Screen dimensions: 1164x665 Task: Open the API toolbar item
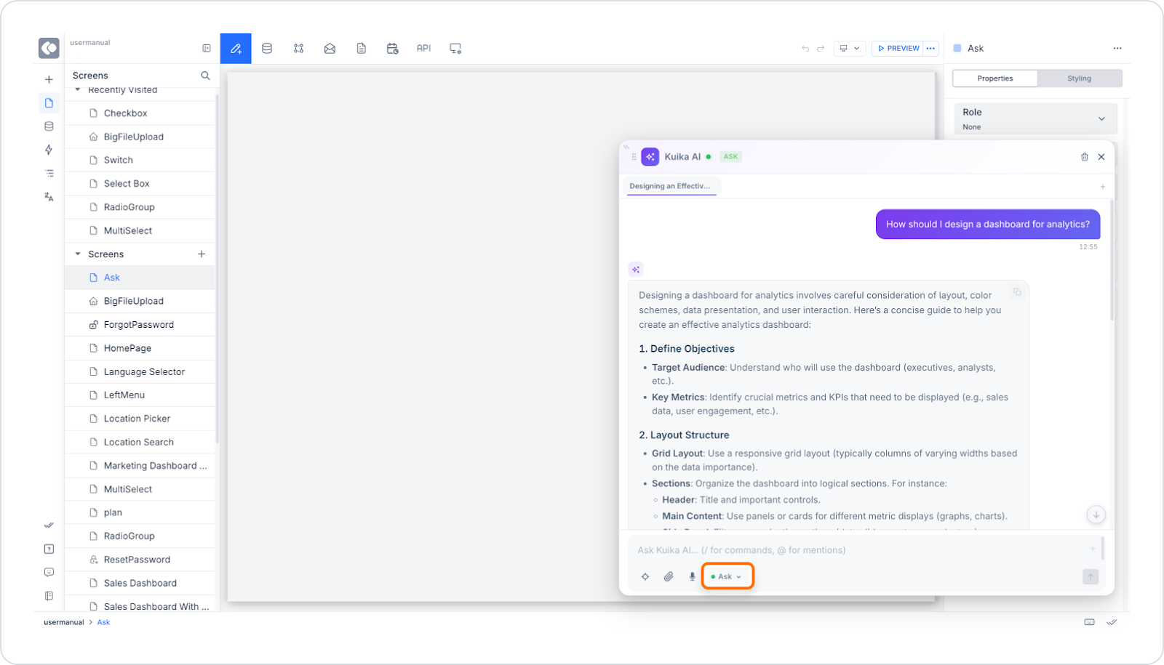[423, 48]
